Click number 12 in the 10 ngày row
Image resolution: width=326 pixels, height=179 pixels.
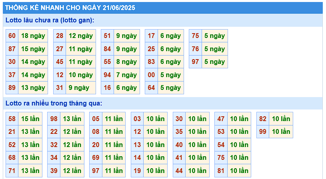point(60,75)
